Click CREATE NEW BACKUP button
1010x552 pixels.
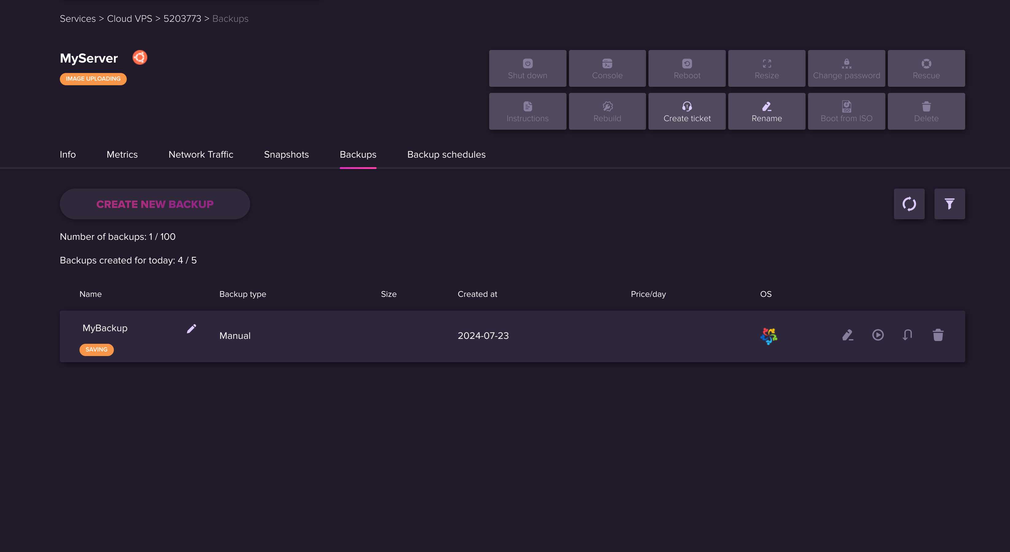point(154,203)
